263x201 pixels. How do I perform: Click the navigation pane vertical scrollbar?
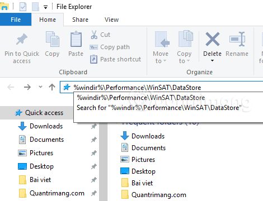coord(104,162)
